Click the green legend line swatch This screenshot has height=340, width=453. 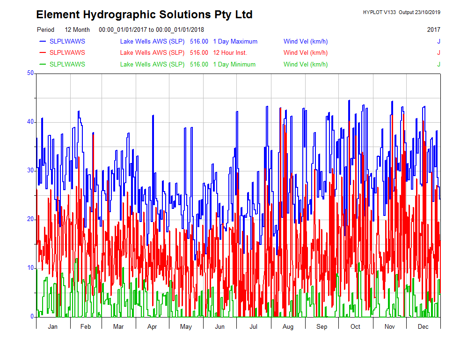click(x=43, y=64)
